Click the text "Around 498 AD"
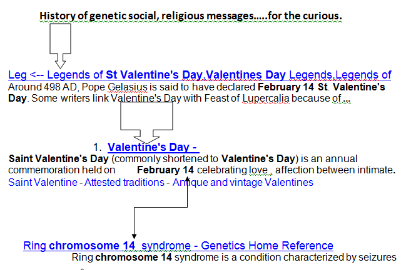The width and height of the screenshot is (401, 270). point(35,87)
